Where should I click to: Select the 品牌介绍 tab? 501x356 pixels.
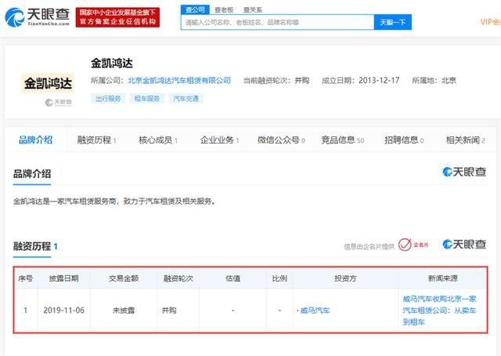[35, 140]
